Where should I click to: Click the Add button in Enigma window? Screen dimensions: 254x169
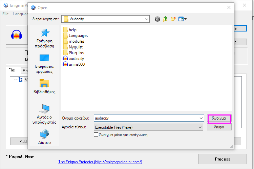(19, 142)
